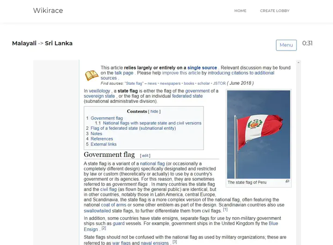Open the Peru state flag thumbnail
333x245 pixels.
259,134
